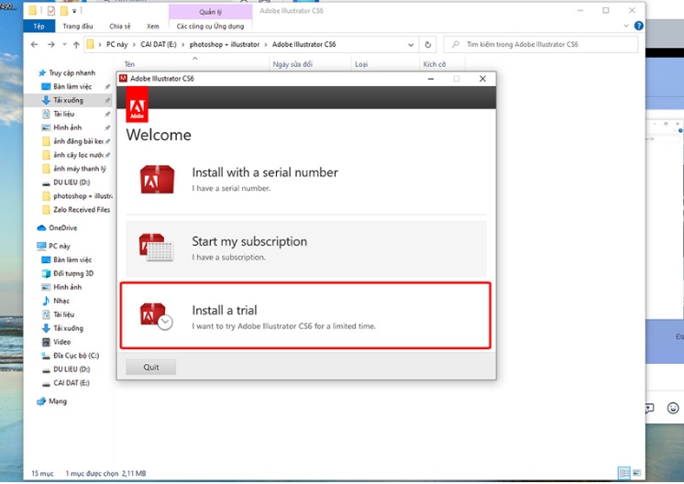Open recent locations dropdown arrow

click(62, 44)
